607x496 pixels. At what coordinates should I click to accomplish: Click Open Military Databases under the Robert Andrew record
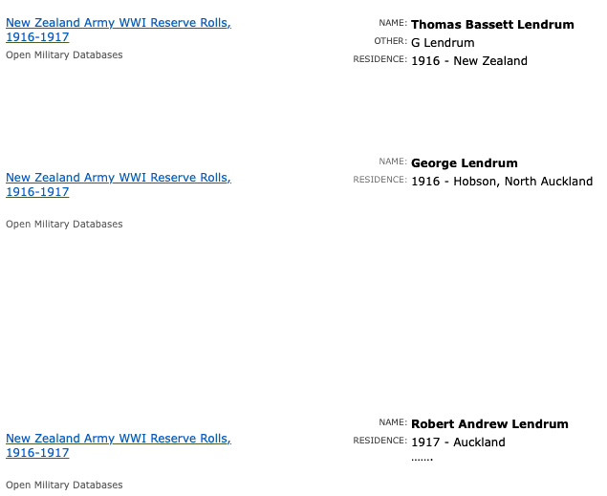tap(64, 485)
